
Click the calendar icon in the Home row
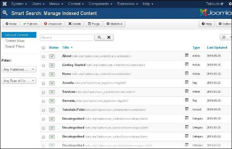[x=187, y=73]
